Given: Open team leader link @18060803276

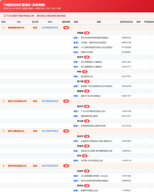Looking at the screenshot, I should pyautogui.click(x=50, y=28).
